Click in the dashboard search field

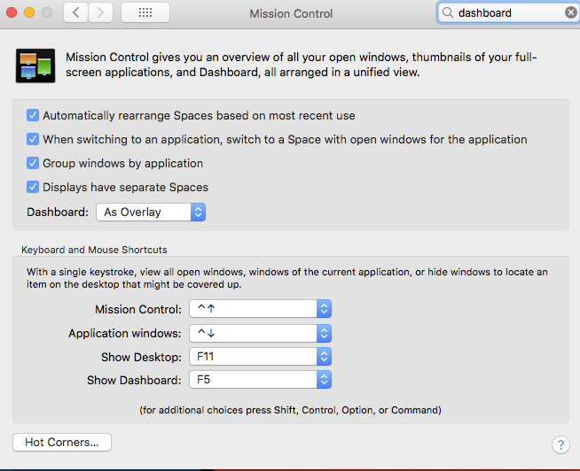[x=509, y=13]
